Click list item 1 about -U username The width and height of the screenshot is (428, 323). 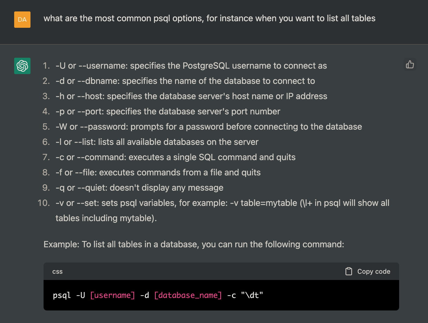[x=191, y=66]
